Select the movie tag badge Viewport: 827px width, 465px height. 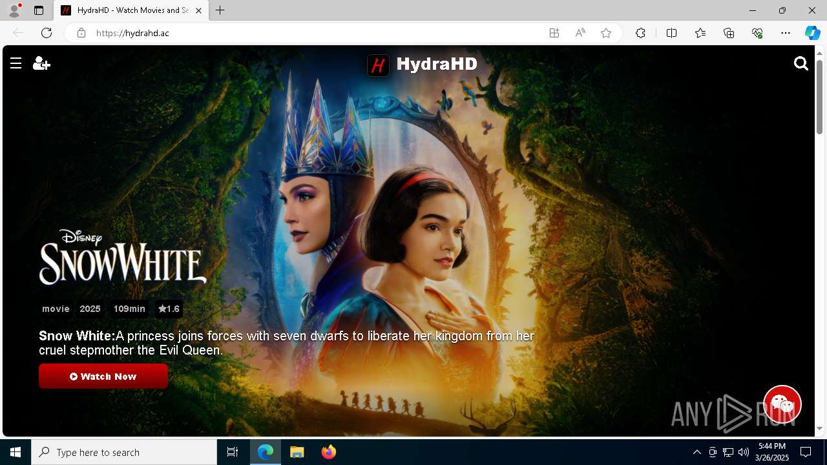pyautogui.click(x=56, y=309)
